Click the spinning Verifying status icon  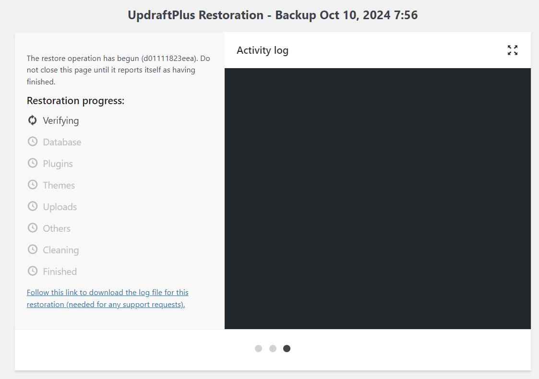32,120
